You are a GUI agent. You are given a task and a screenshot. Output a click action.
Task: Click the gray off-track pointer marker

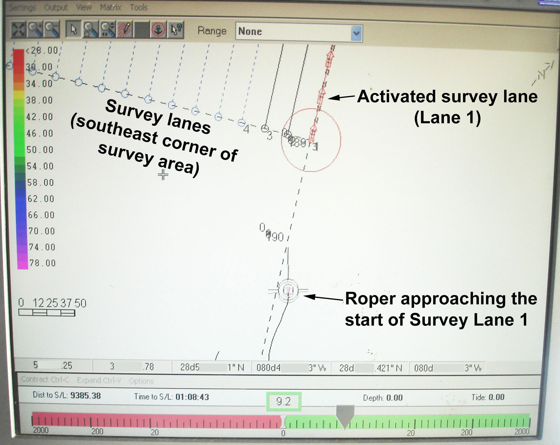pos(345,417)
